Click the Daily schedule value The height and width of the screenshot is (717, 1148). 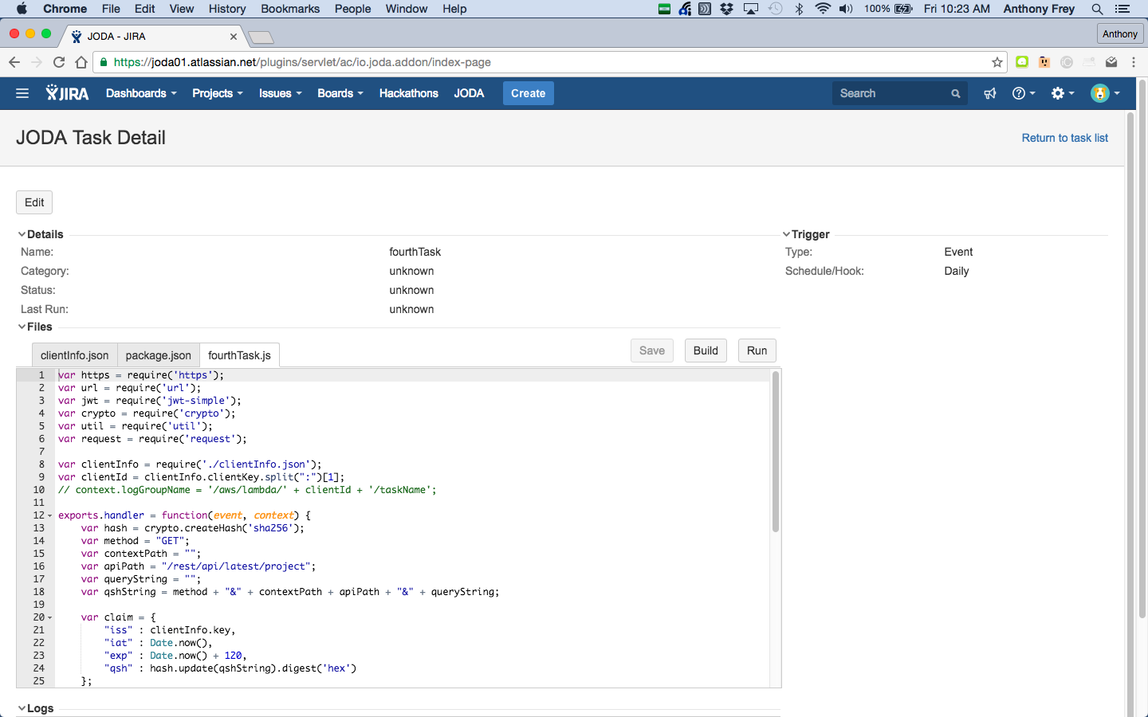coord(957,271)
